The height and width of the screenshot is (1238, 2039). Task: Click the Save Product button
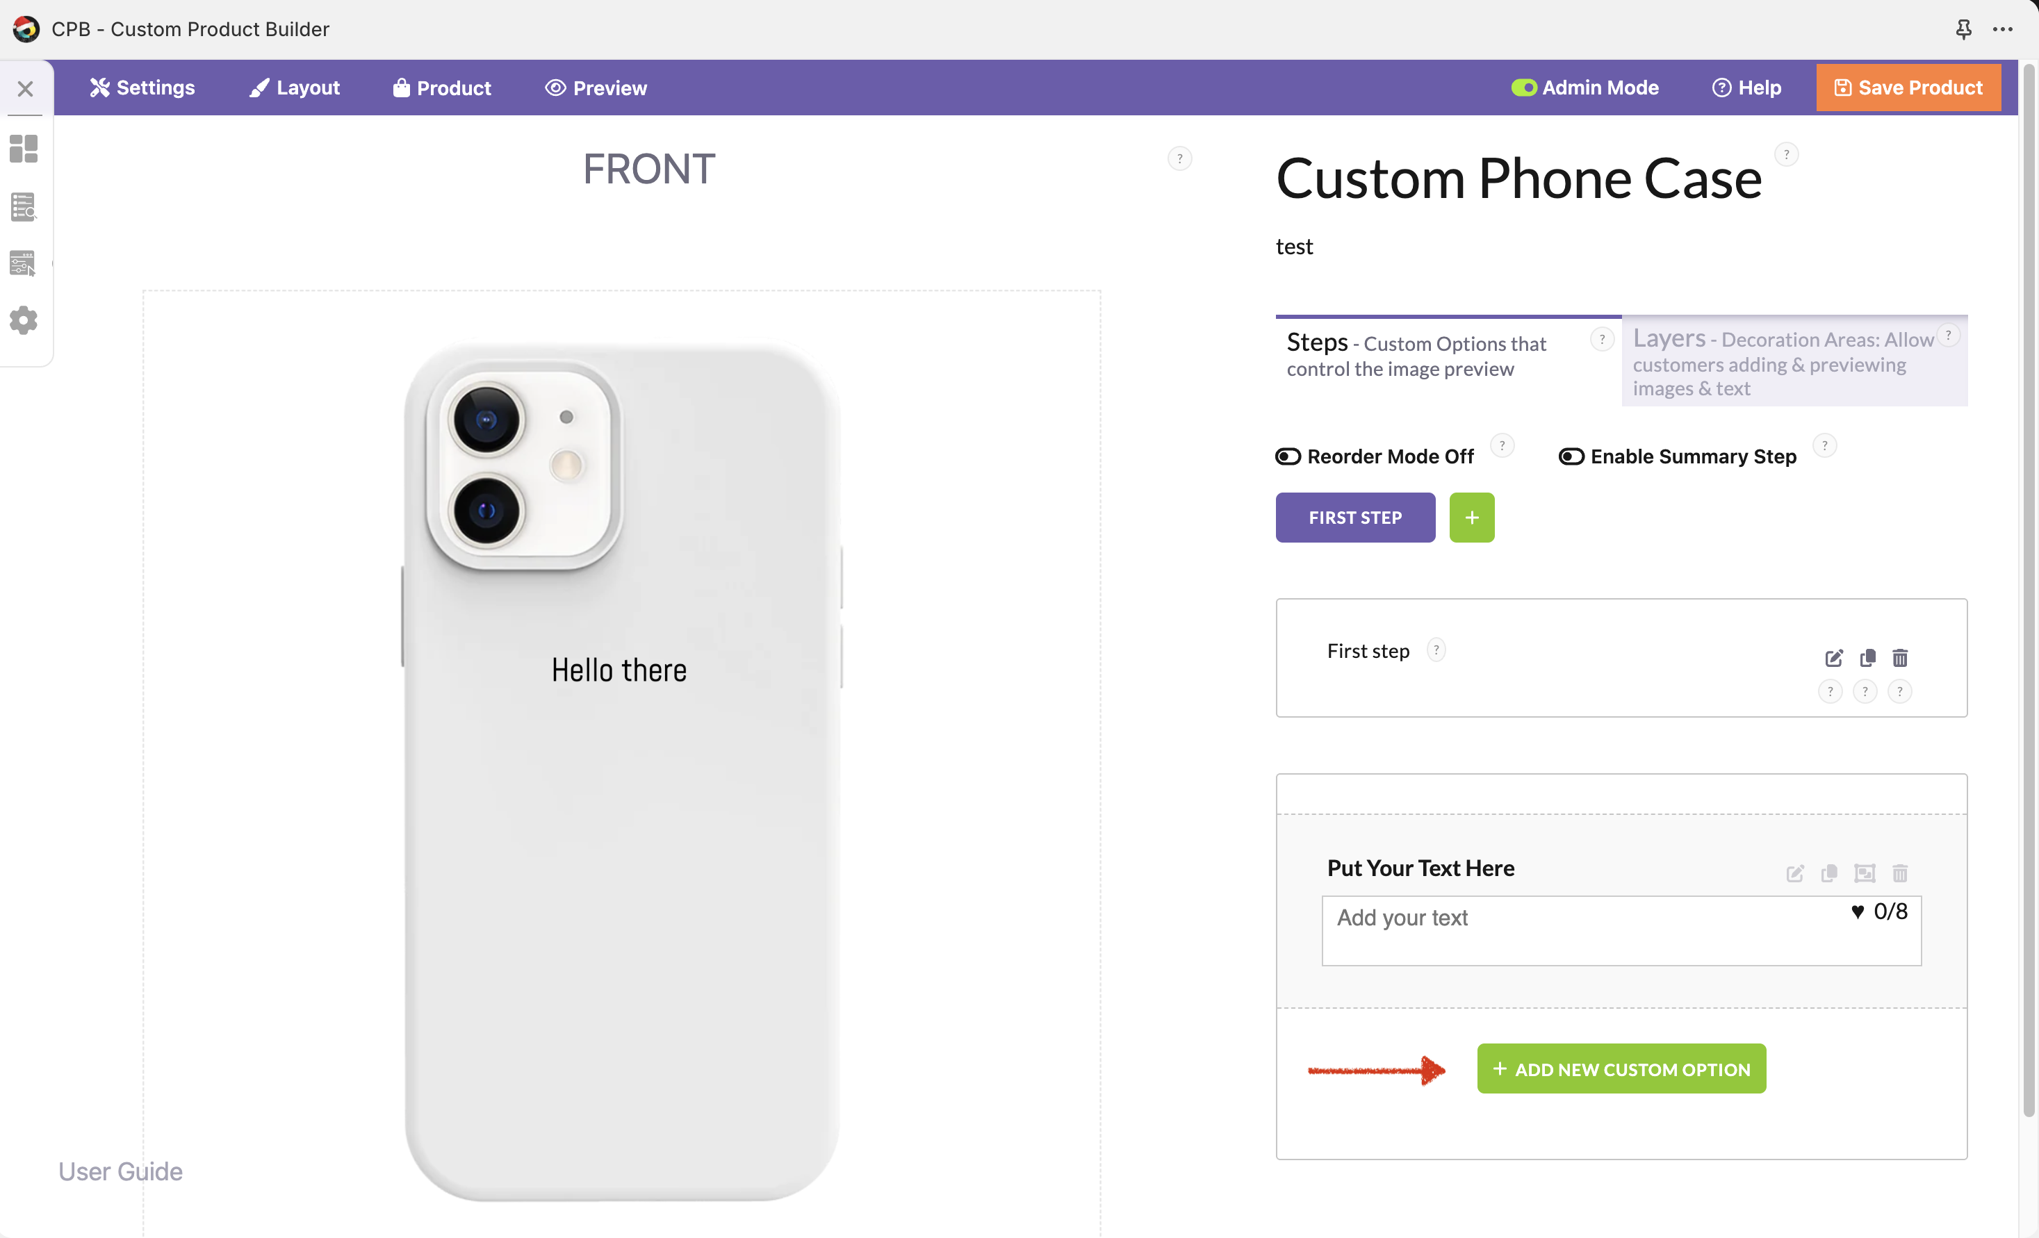click(x=1908, y=88)
